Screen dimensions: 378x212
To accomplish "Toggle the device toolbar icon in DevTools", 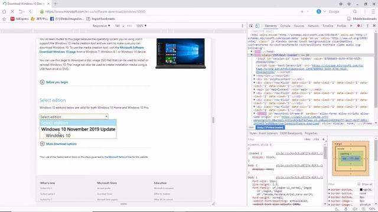I will click(x=258, y=26).
